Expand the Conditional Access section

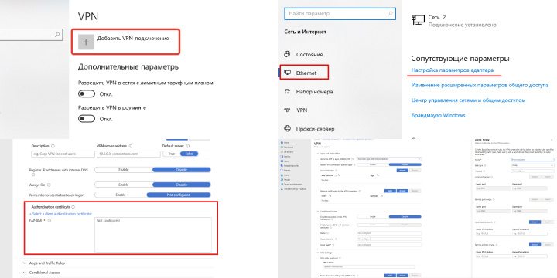42,273
